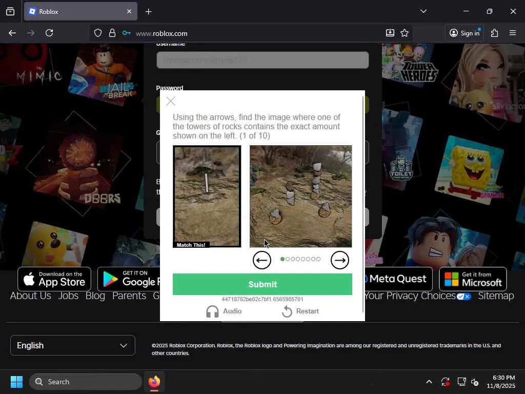Open a new browser tab
The image size is (525, 394).
pos(149,12)
